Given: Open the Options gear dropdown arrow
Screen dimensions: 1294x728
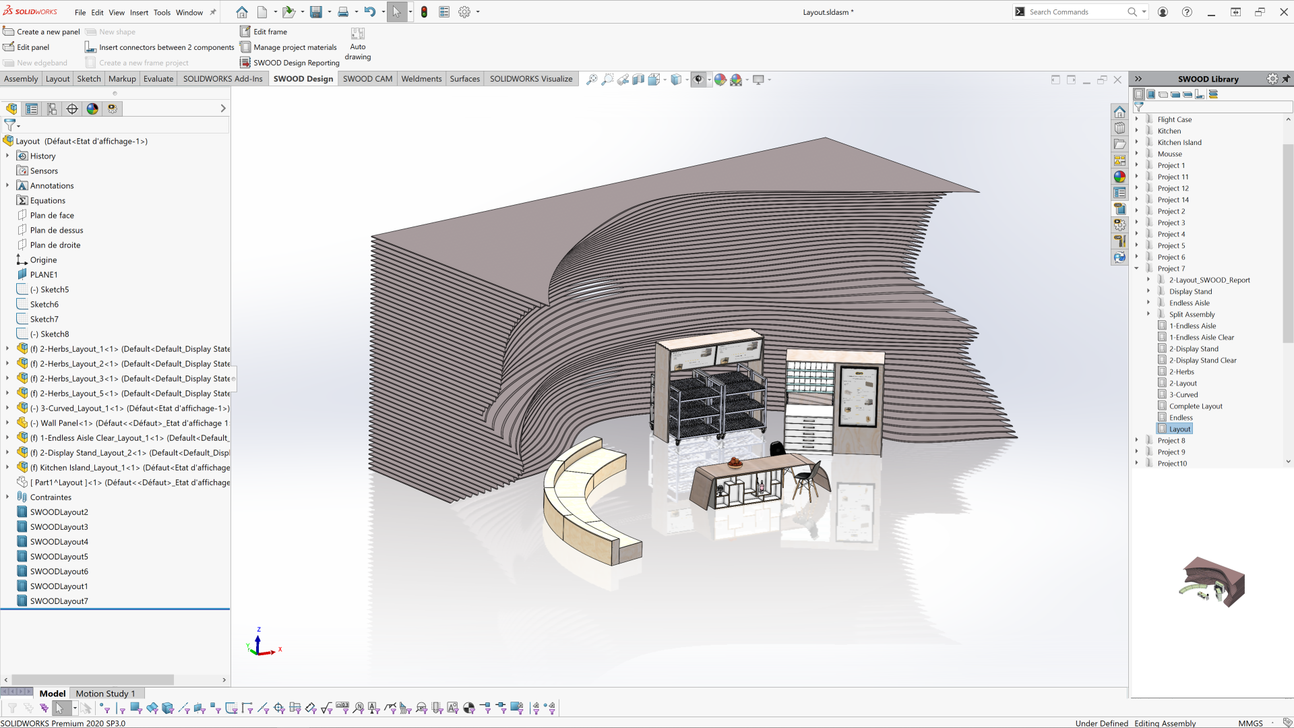Looking at the screenshot, I should tap(478, 12).
